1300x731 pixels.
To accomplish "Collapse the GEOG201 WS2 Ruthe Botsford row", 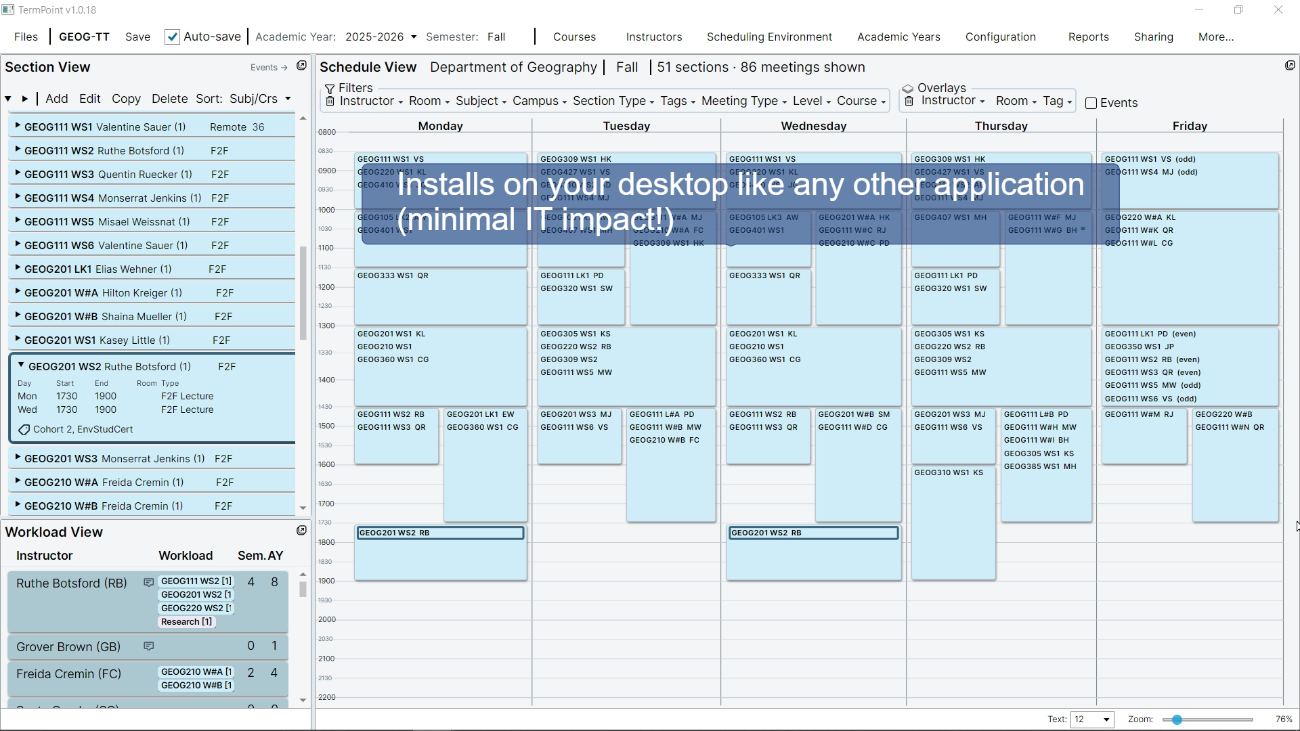I will pos(21,365).
